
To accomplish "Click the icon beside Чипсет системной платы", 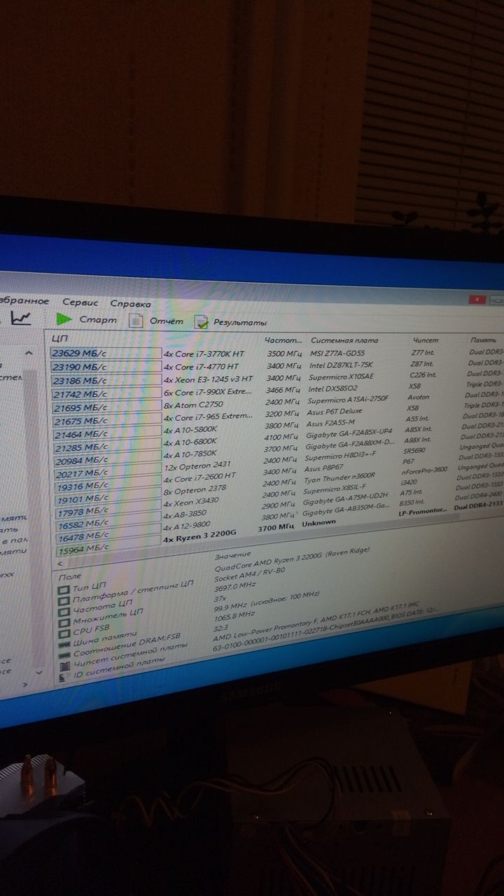I will pyautogui.click(x=64, y=666).
